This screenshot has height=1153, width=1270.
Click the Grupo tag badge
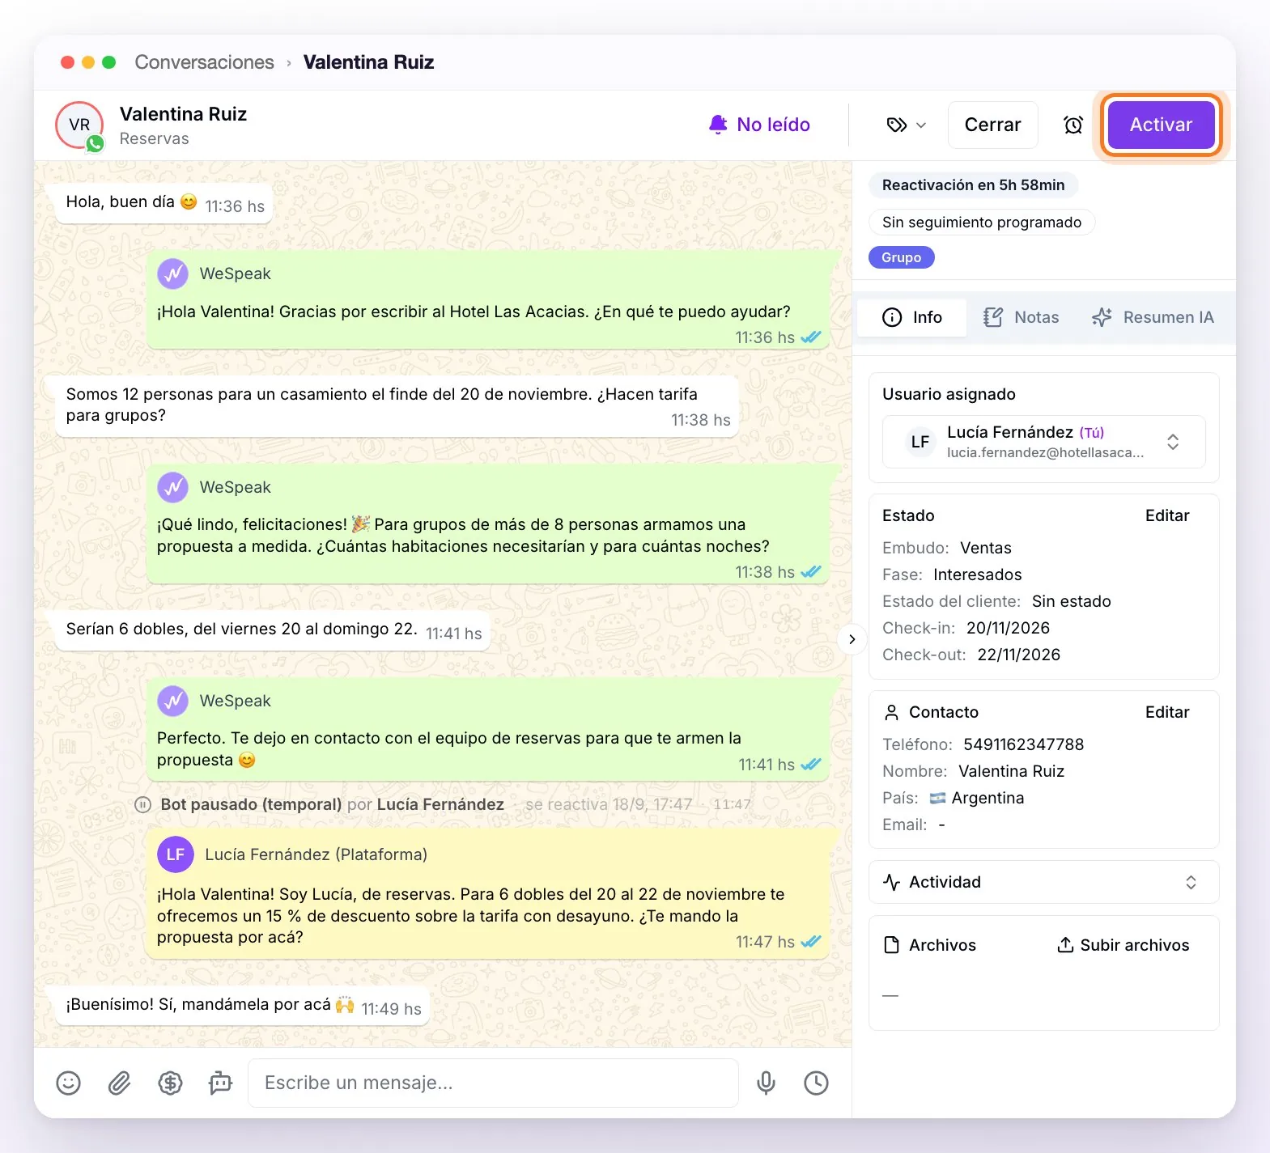901,257
